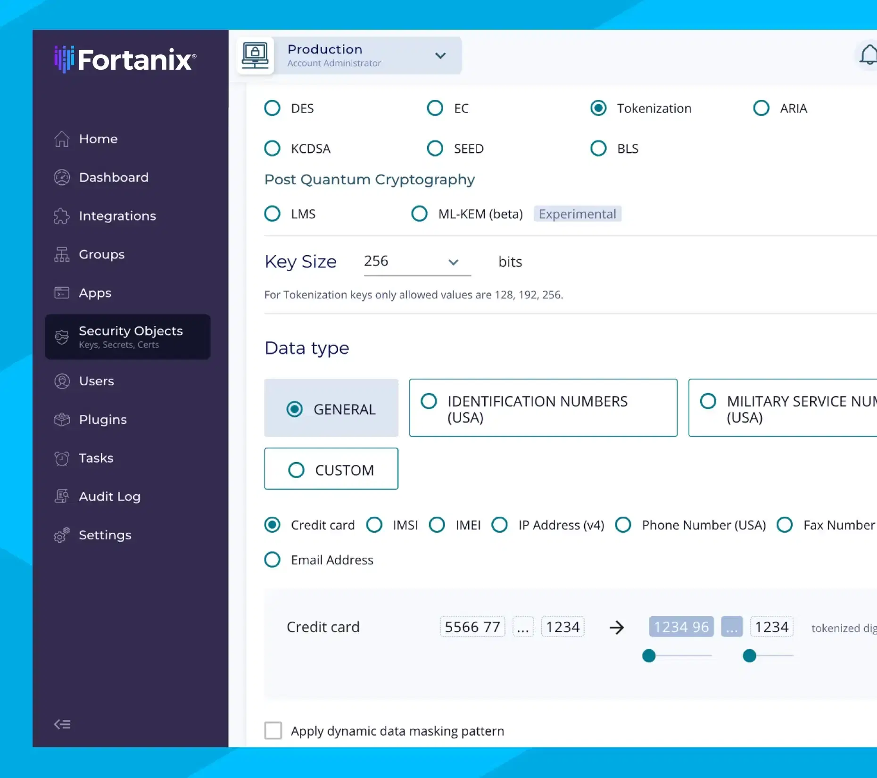Click the Audit Log icon
Viewport: 877px width, 778px height.
click(x=62, y=496)
